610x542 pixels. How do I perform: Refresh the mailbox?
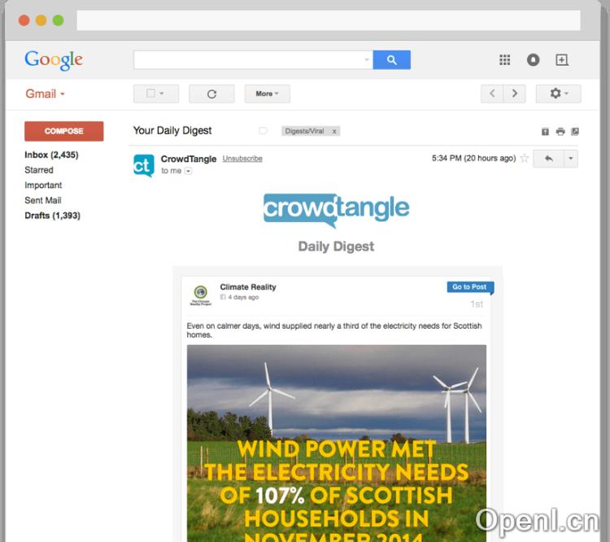[211, 94]
